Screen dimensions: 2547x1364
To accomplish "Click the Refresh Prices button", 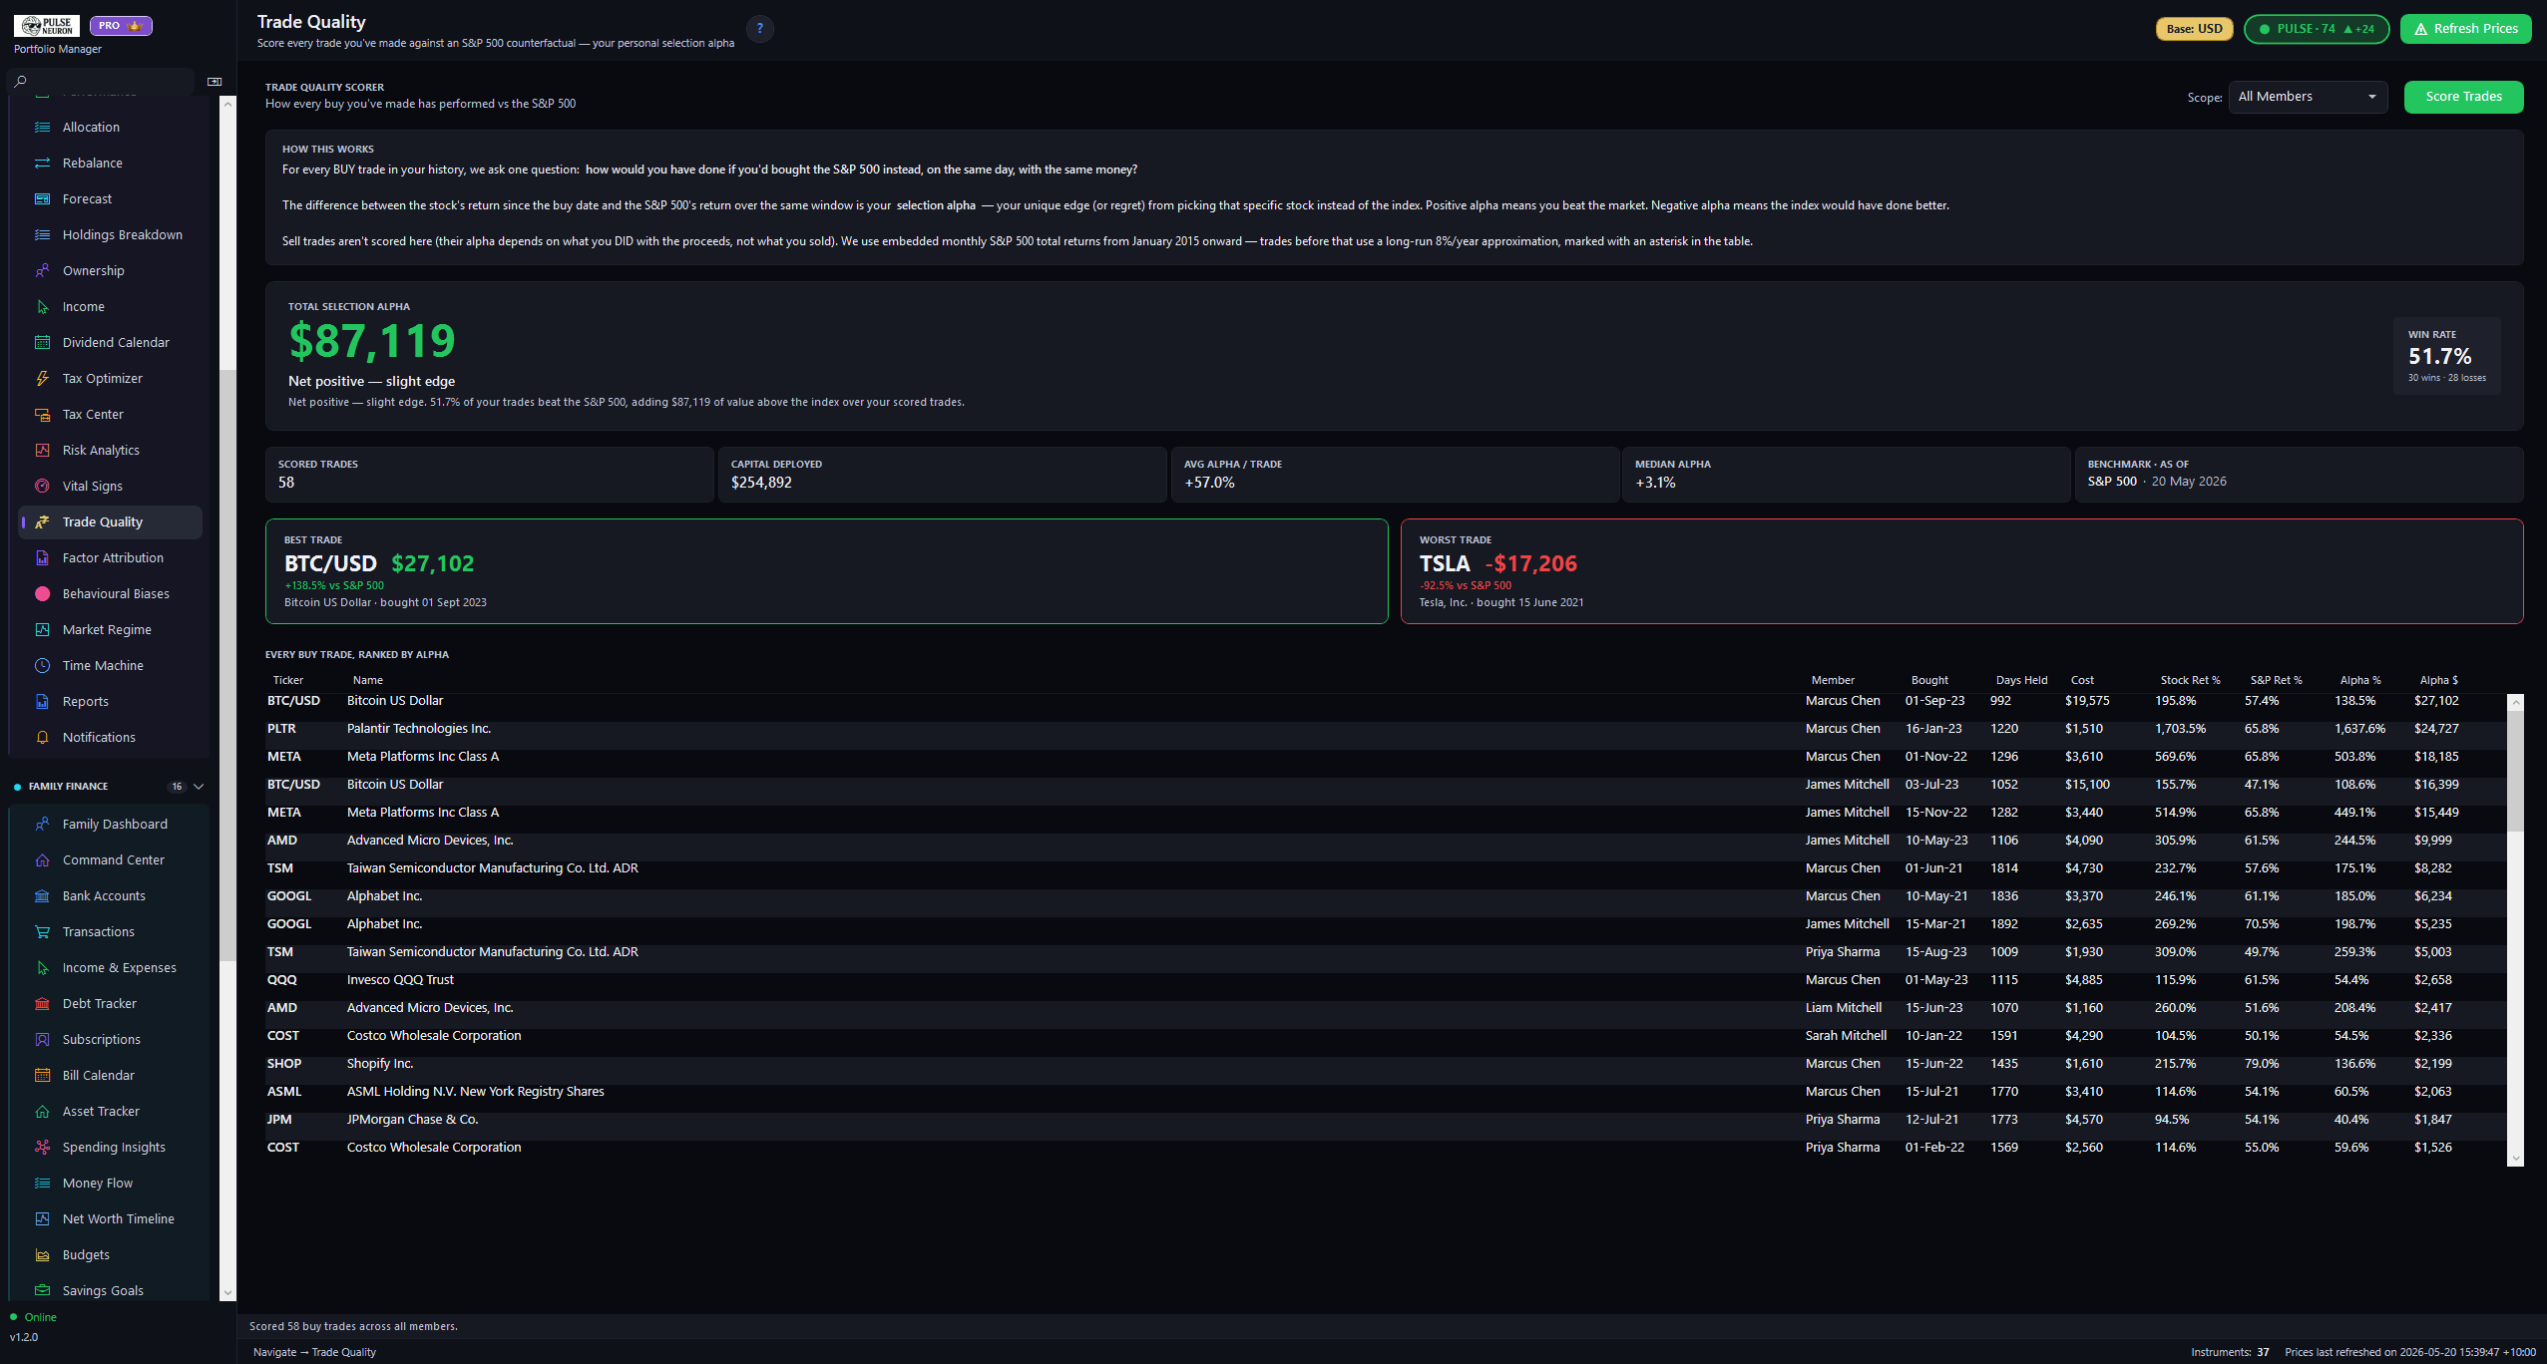I will click(2465, 29).
